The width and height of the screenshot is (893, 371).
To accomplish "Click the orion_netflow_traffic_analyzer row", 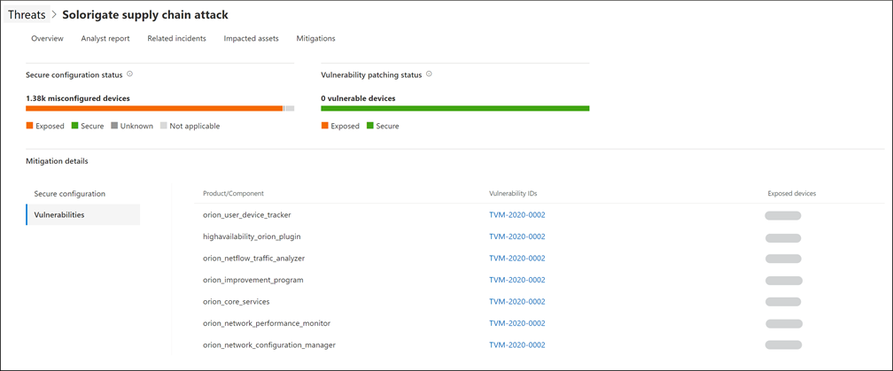I will 254,258.
